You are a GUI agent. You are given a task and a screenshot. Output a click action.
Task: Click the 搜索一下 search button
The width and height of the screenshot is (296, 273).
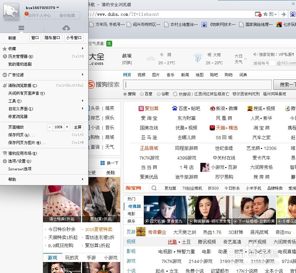(x=285, y=84)
